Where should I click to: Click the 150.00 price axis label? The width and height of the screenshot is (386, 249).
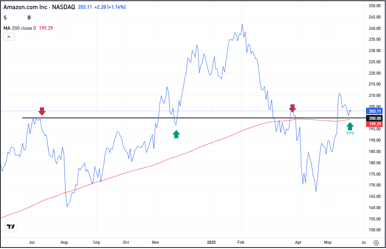375,230
